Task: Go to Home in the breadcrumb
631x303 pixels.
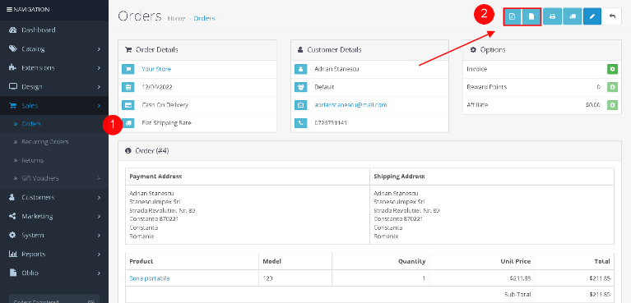Action: pos(176,19)
